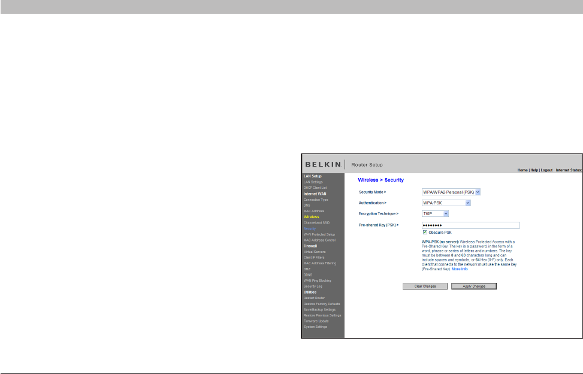This screenshot has height=374, width=583.
Task: Open MAC Address Filtering in the sidebar
Action: (320, 263)
